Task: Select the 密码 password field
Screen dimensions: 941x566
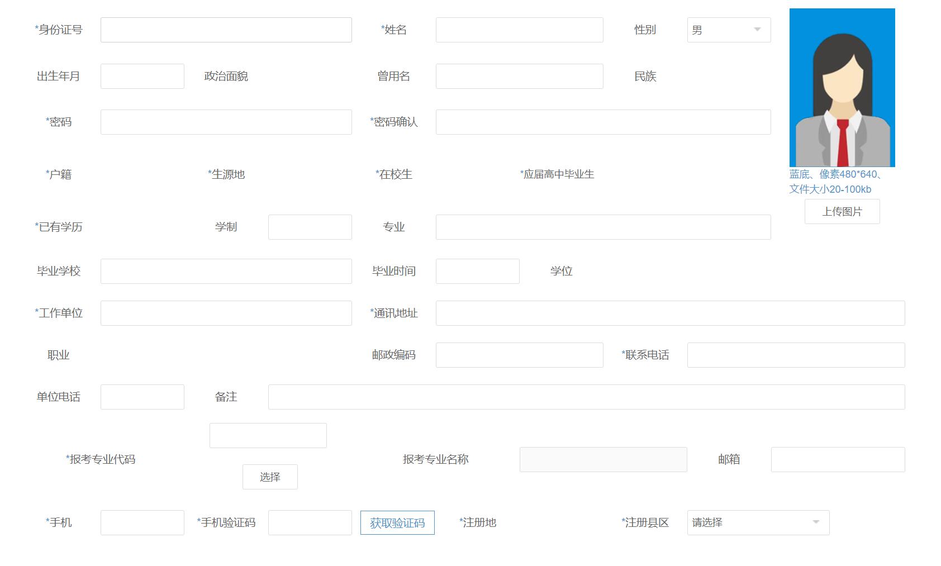Action: click(x=225, y=122)
